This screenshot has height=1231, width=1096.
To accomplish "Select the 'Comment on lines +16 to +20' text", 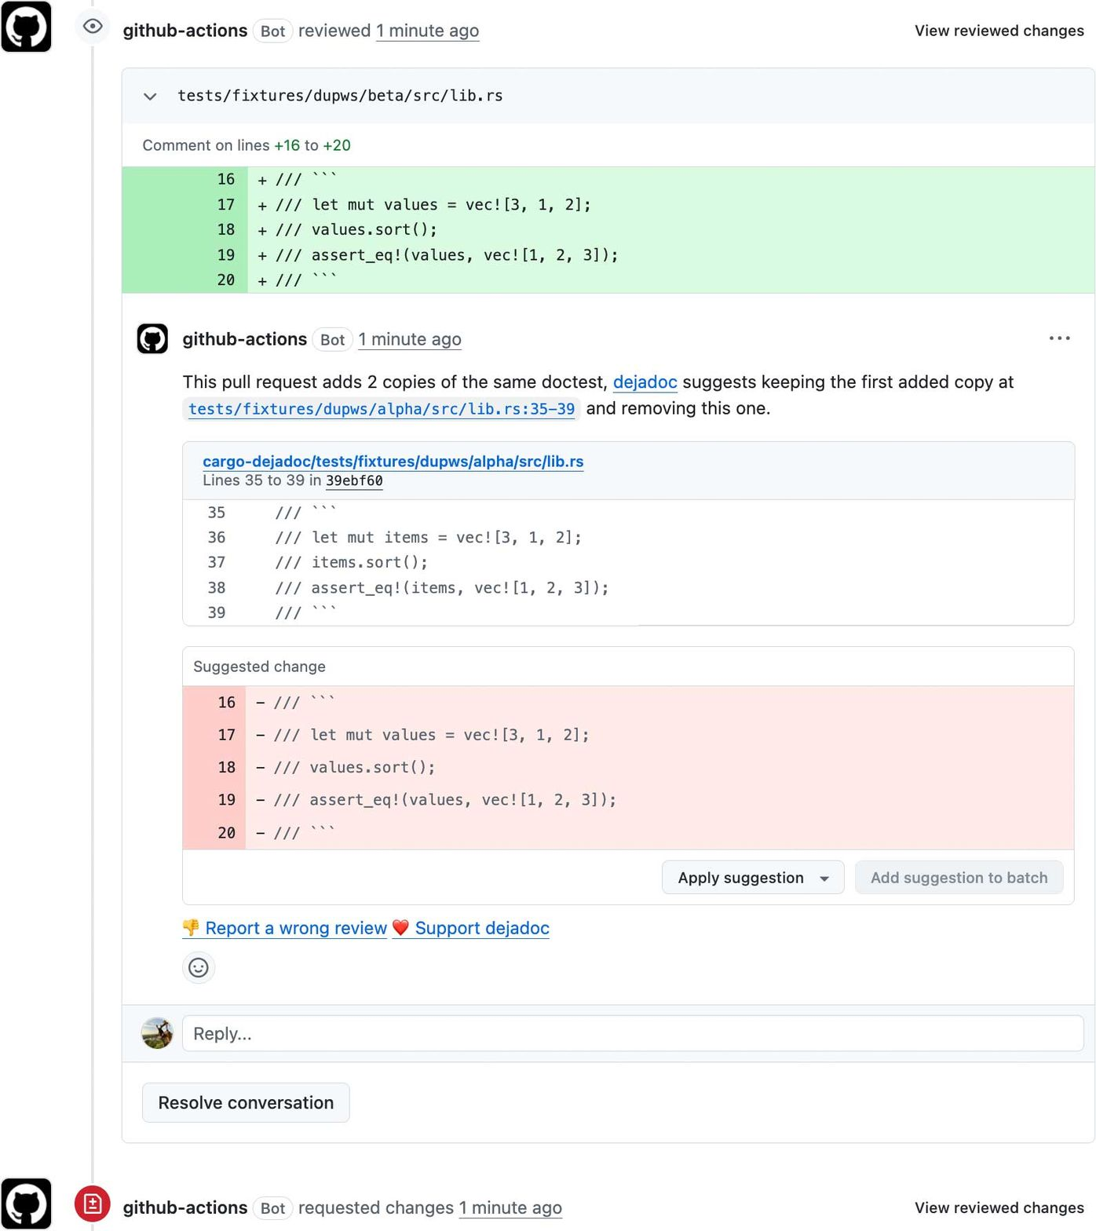I will tap(247, 145).
